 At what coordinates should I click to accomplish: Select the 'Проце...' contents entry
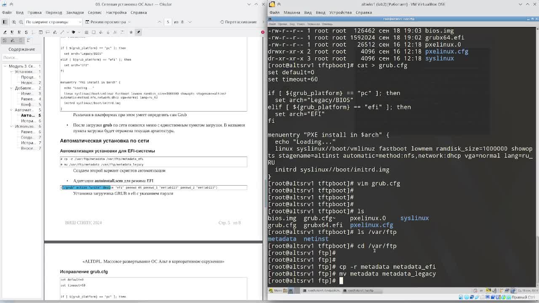[x=28, y=77]
